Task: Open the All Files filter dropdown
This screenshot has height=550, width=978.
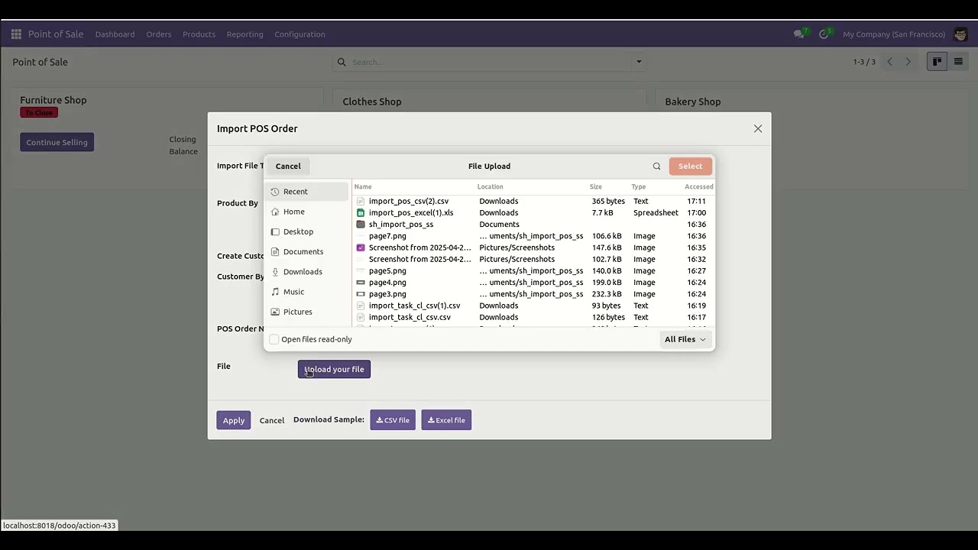Action: [x=685, y=339]
